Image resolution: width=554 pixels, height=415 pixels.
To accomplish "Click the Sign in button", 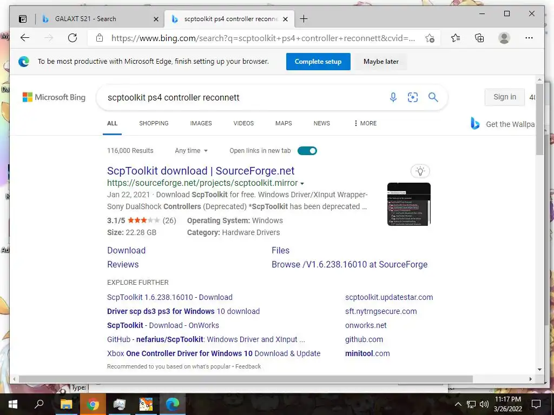I will pos(505,97).
